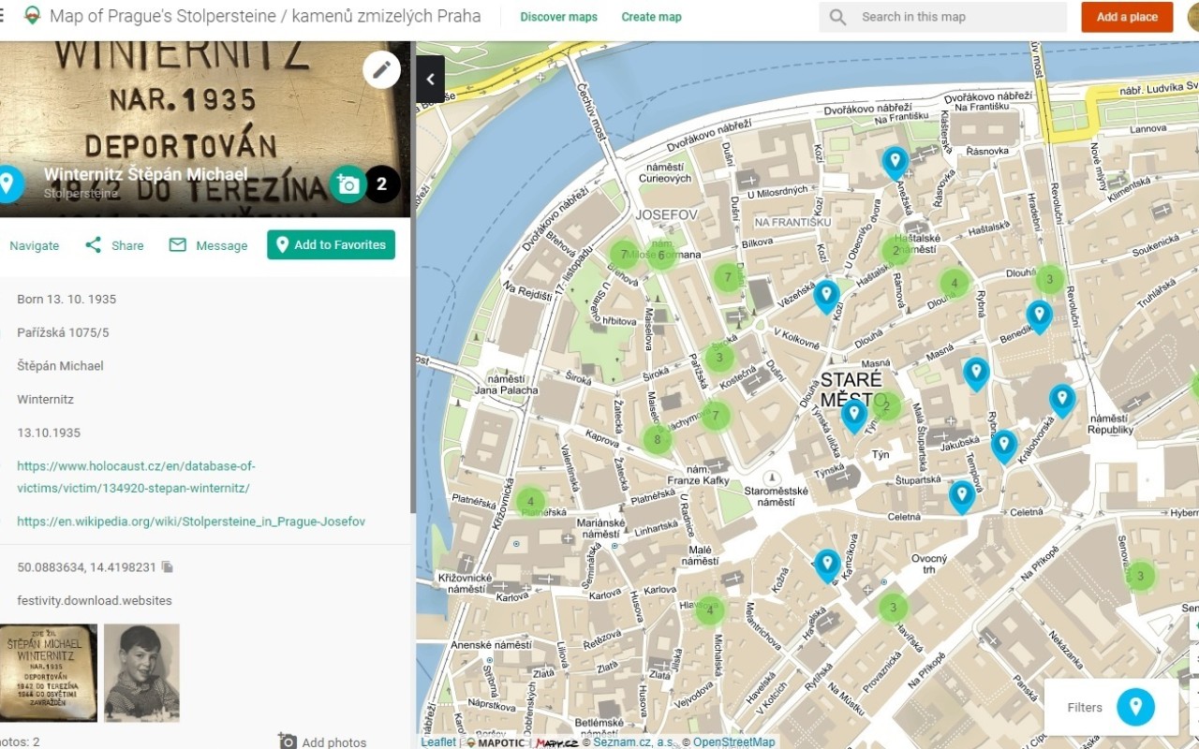1199x749 pixels.
Task: Click the surname row Winternitz
Action: pyautogui.click(x=45, y=400)
